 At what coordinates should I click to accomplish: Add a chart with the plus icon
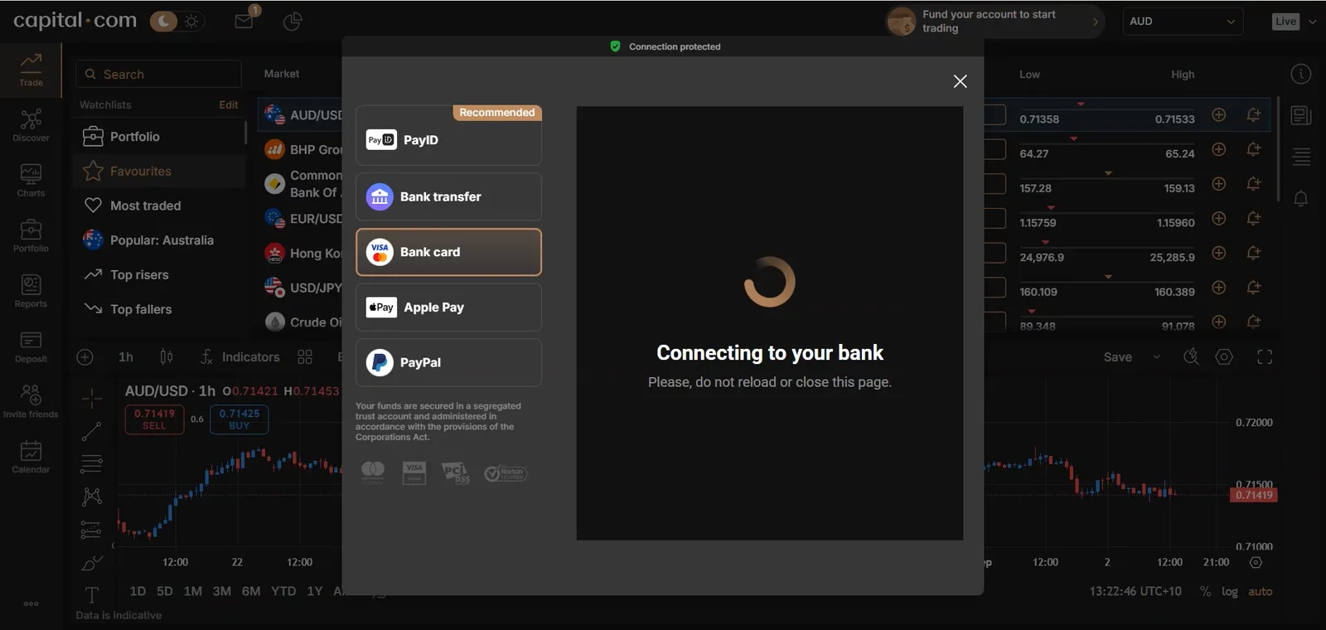pos(85,357)
